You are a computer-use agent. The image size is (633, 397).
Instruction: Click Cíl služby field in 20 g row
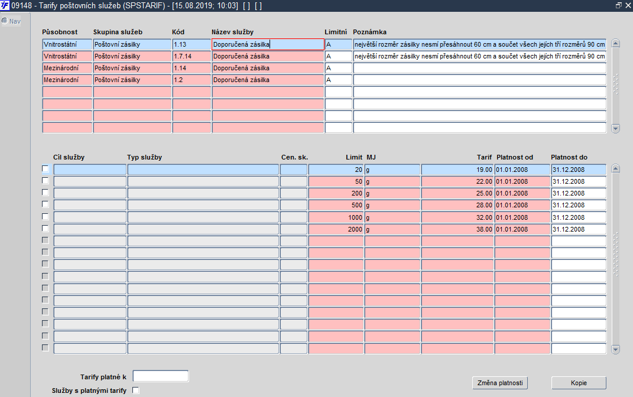tap(90, 170)
